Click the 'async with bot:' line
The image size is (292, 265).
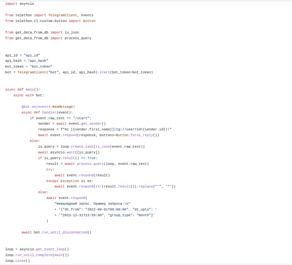click(x=29, y=95)
